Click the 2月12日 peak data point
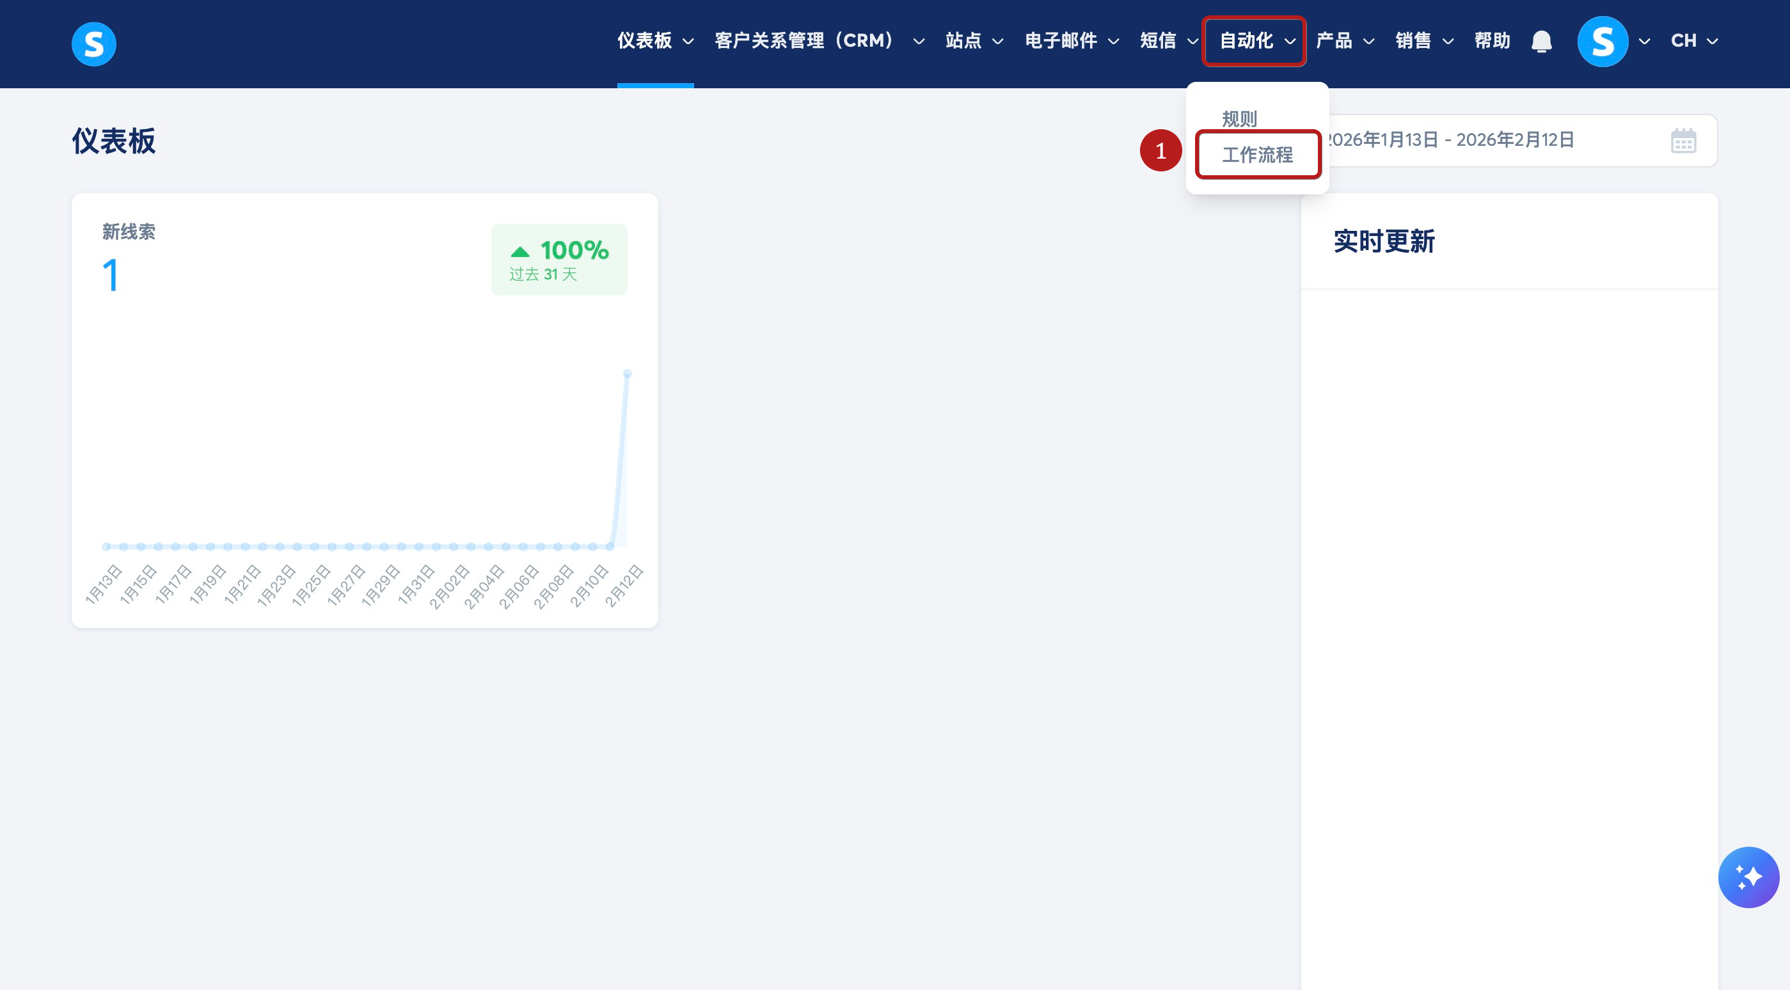Screen dimensions: 1790x990 pos(628,373)
